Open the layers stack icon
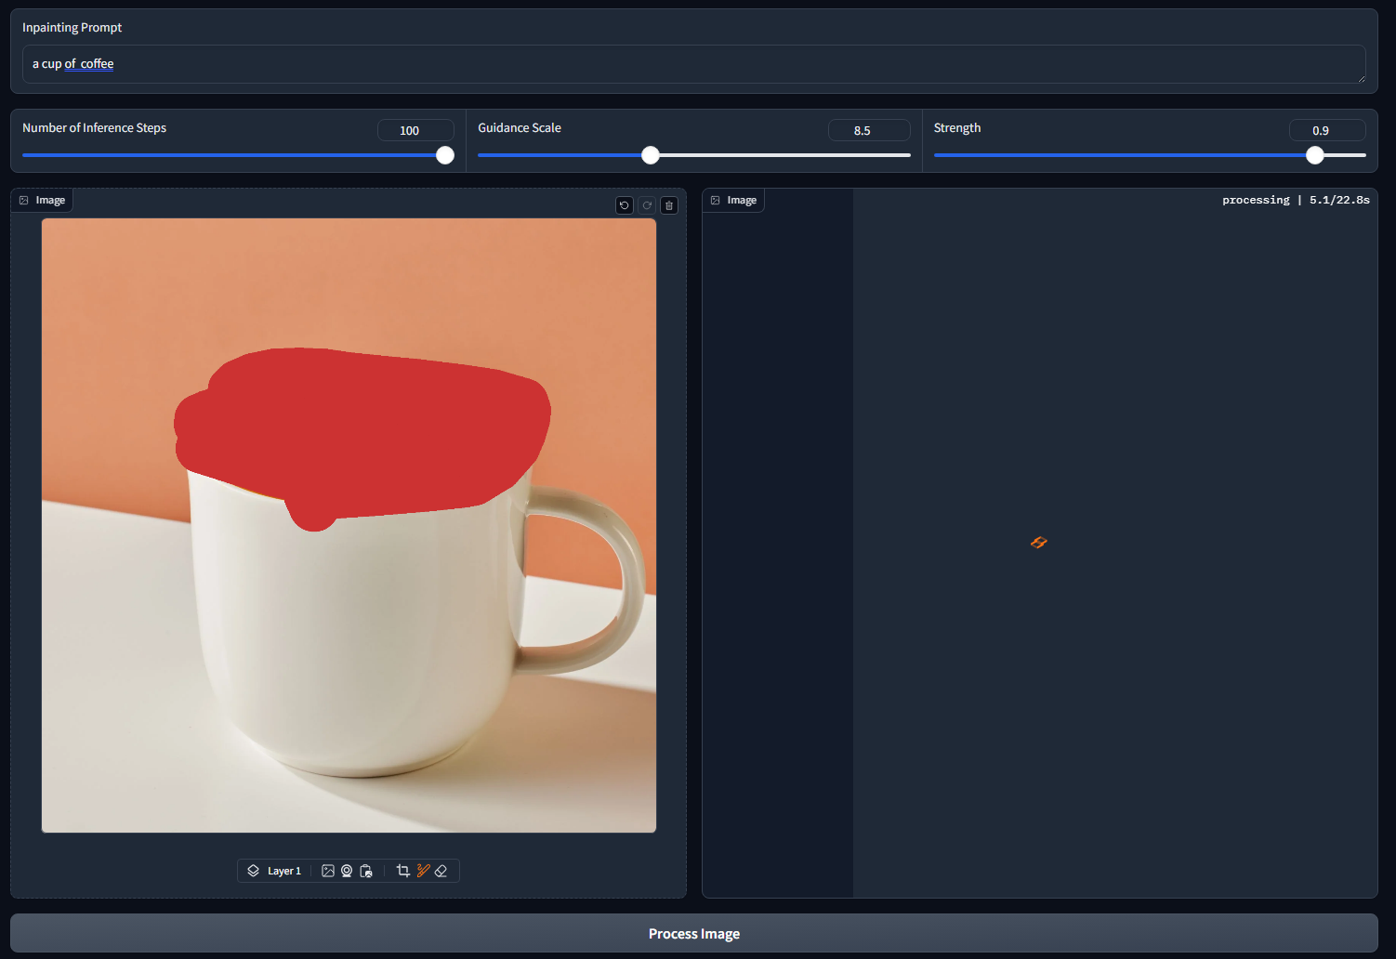This screenshot has width=1396, height=959. (x=254, y=871)
